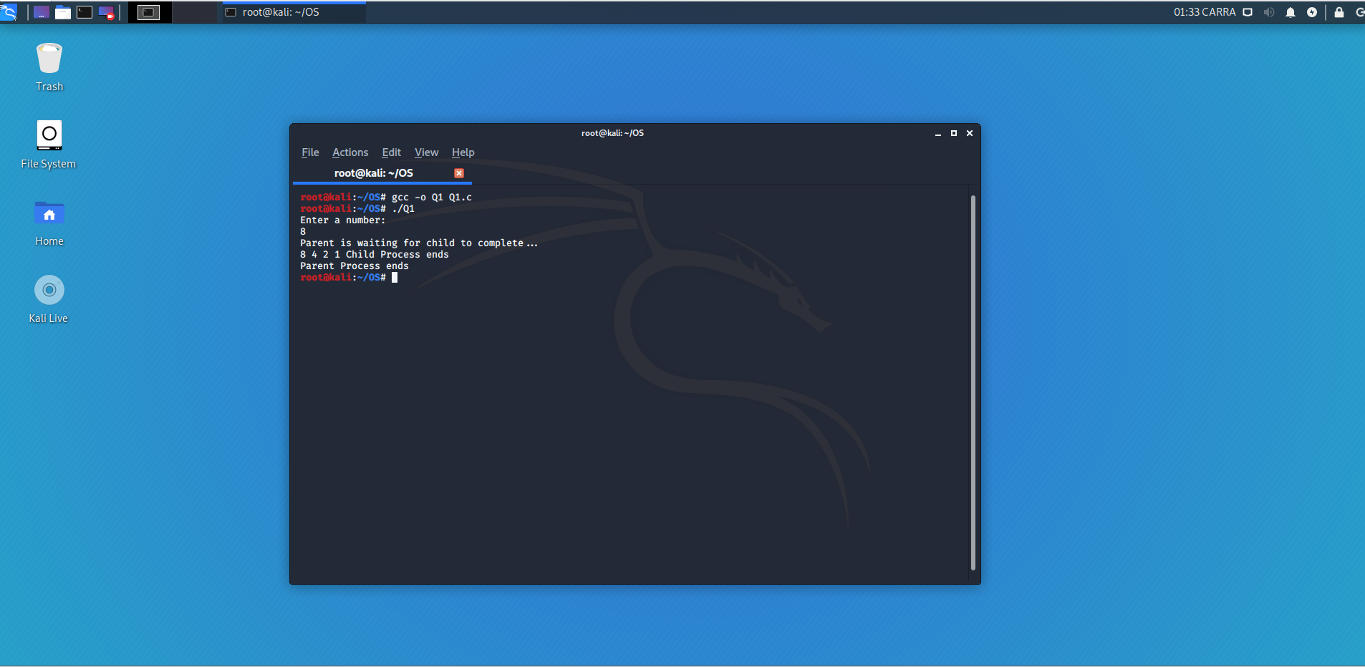The height and width of the screenshot is (667, 1365).
Task: Maximize the terminal window
Action: [x=954, y=133]
